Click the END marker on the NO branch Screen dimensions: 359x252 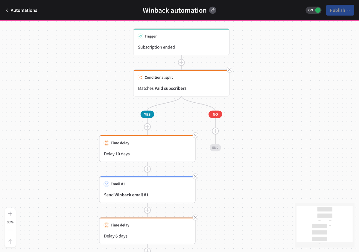click(x=215, y=147)
